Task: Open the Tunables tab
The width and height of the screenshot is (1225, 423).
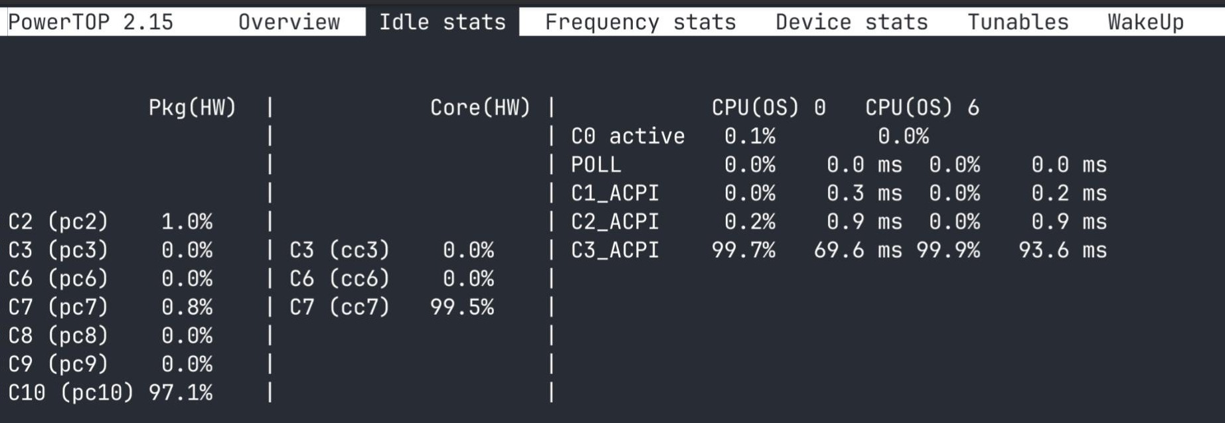Action: tap(1018, 22)
